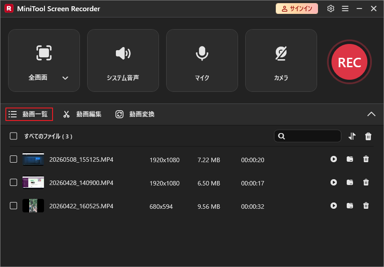
Task: Toggle the システム音声 speaker icon
Action: (x=123, y=53)
